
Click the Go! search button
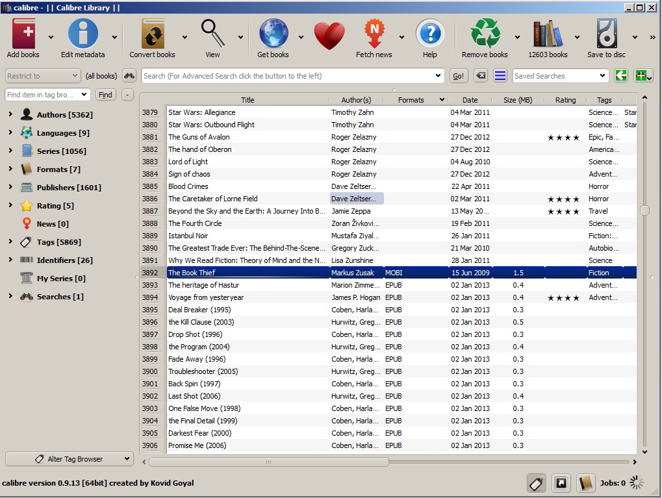pos(458,76)
